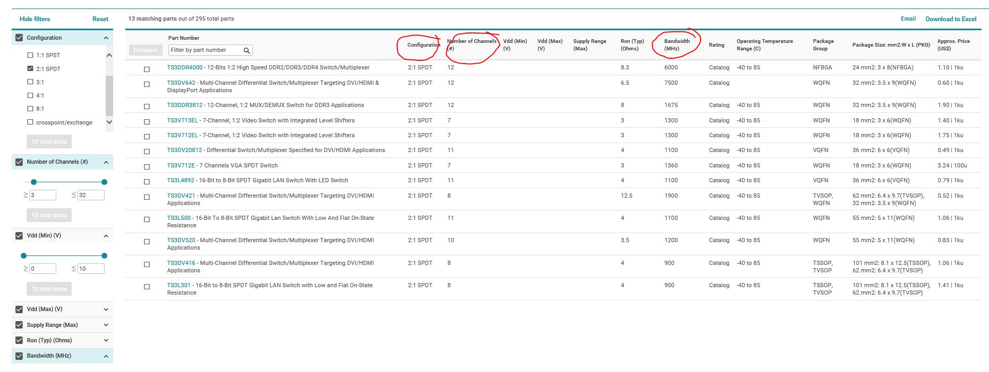Click Hide filters link
The width and height of the screenshot is (989, 372).
[35, 19]
